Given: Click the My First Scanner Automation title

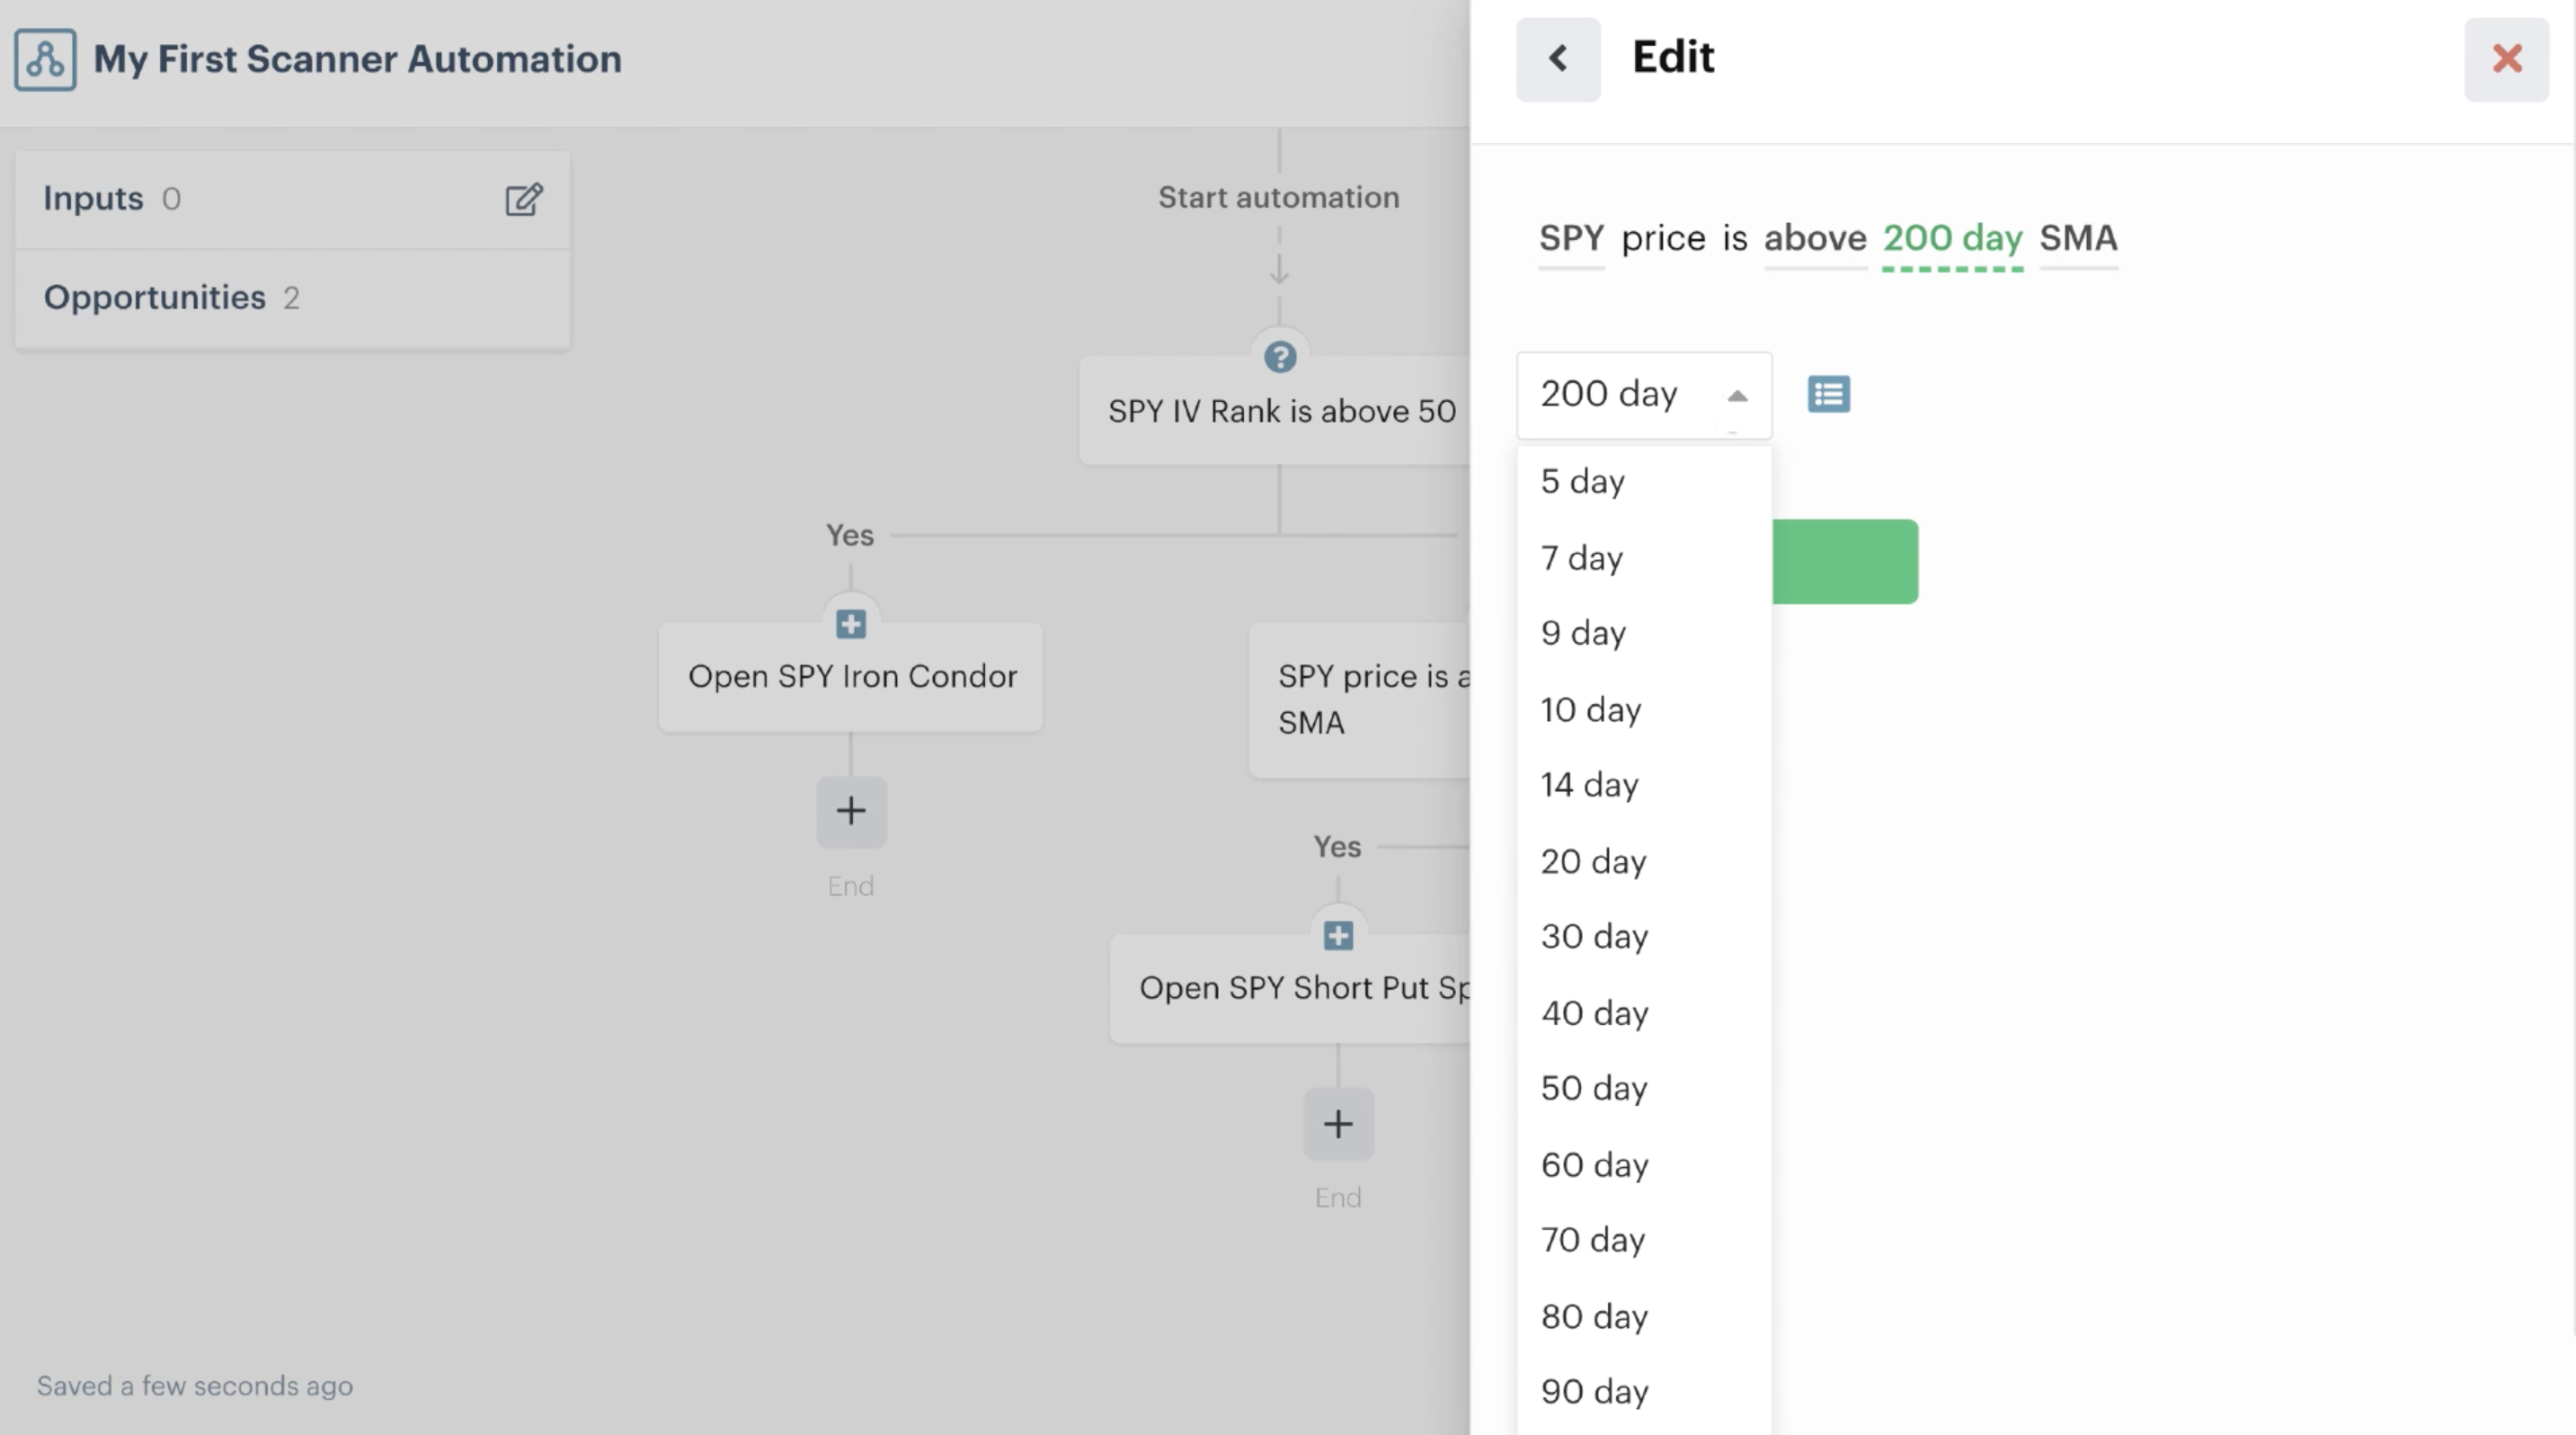Looking at the screenshot, I should (357, 59).
